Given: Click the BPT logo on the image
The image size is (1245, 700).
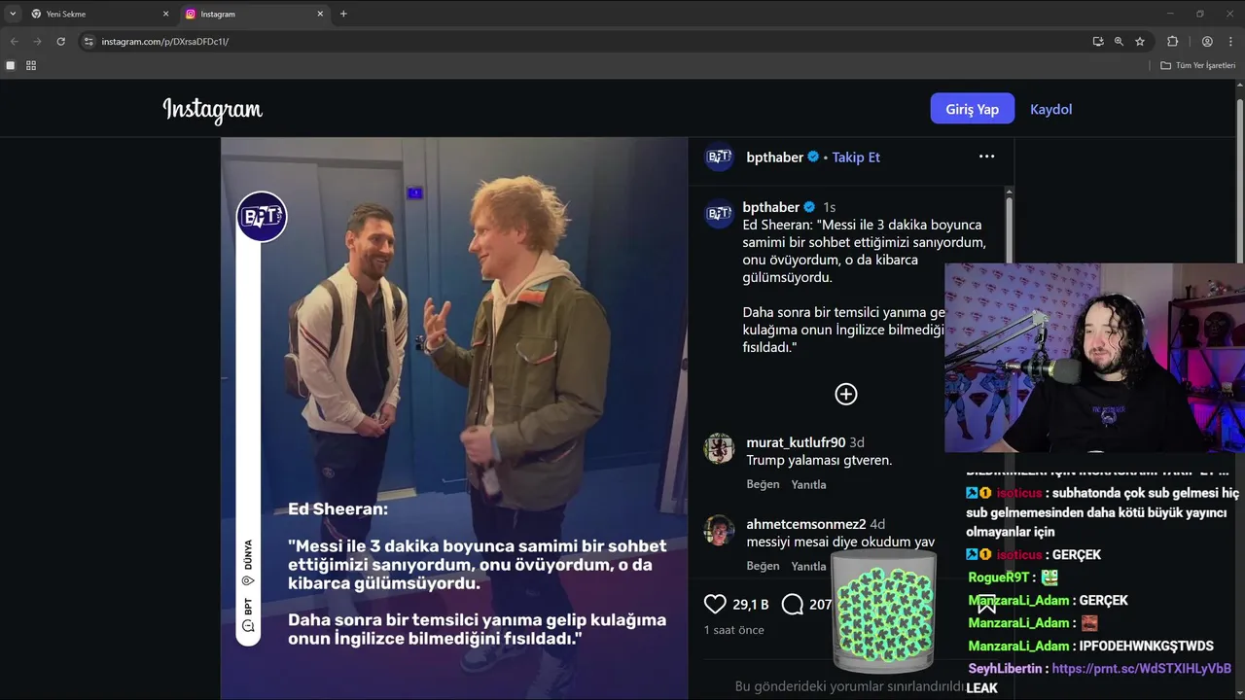Looking at the screenshot, I should (262, 216).
